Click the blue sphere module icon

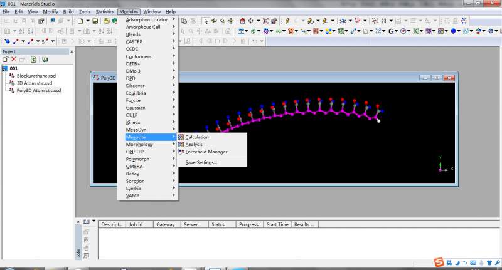(453, 31)
